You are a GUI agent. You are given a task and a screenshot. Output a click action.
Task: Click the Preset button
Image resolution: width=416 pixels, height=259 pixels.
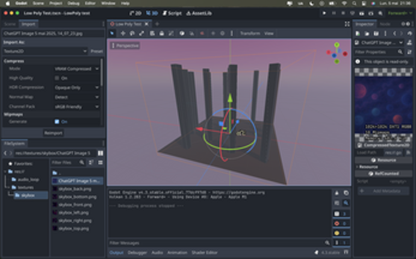tap(96, 52)
